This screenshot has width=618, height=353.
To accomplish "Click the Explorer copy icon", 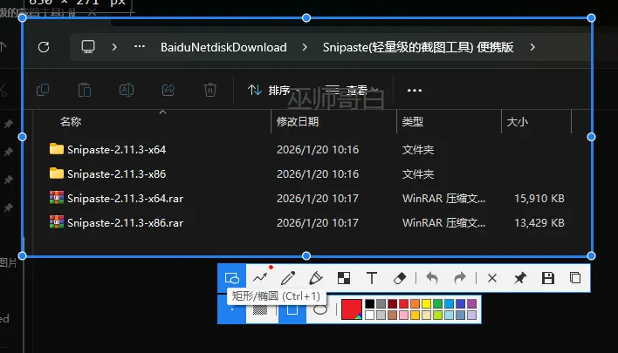I will click(43, 90).
